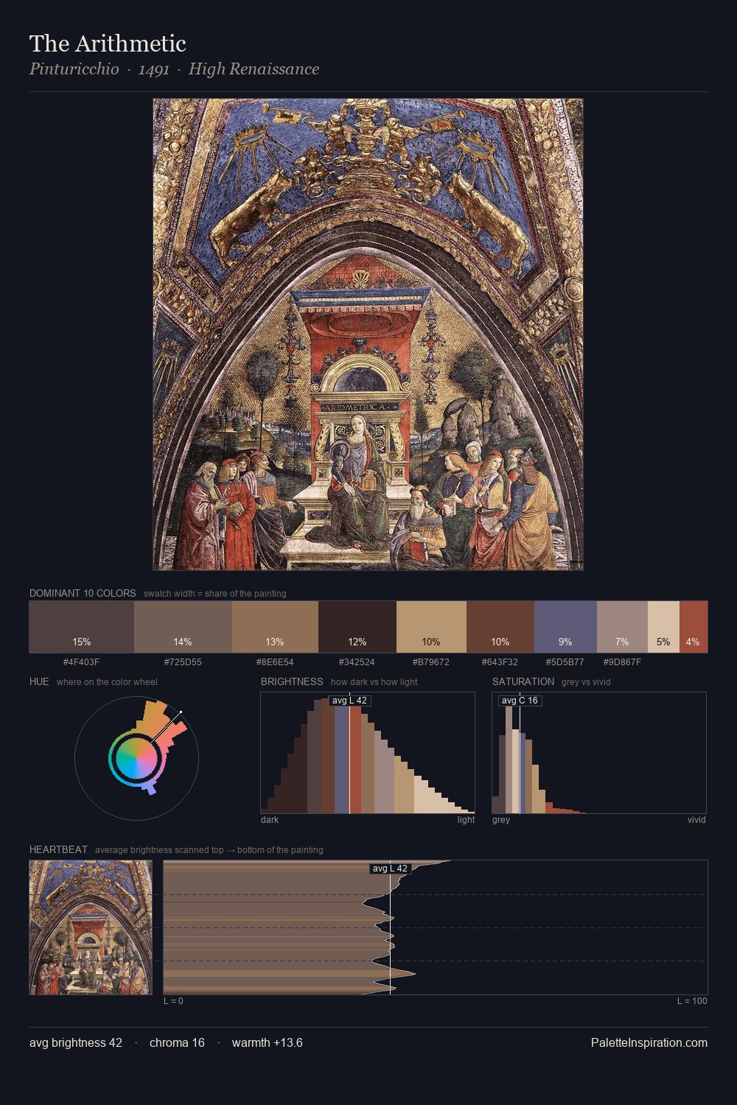Open the PaletteInspiration.com link
Image resolution: width=737 pixels, height=1105 pixels.
click(649, 1042)
